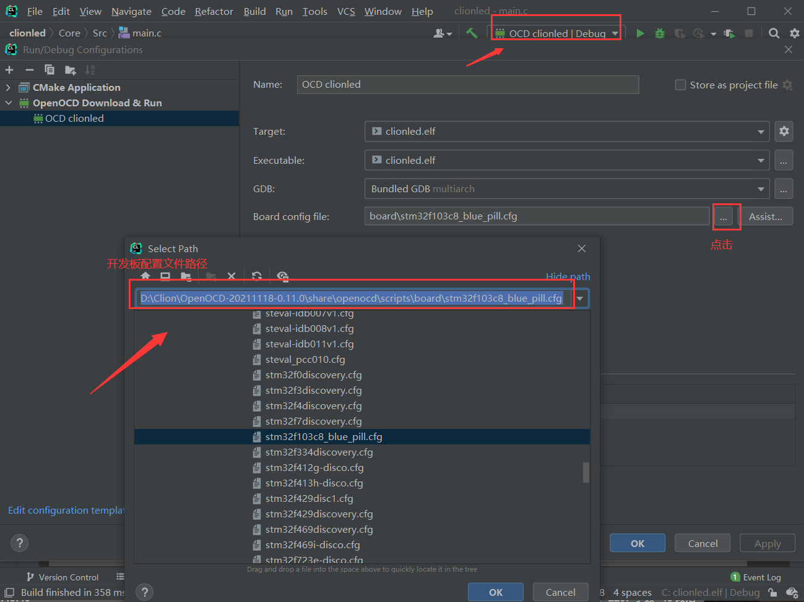Click Hide path link

pyautogui.click(x=568, y=276)
